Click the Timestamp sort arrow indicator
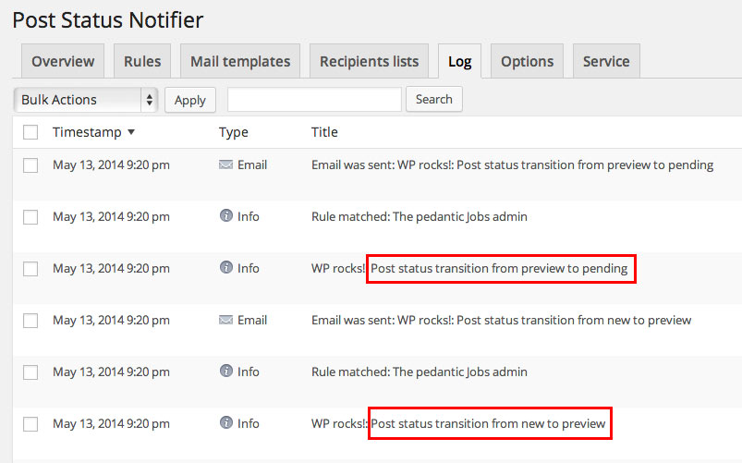Screen dimensions: 742x463 (x=131, y=132)
